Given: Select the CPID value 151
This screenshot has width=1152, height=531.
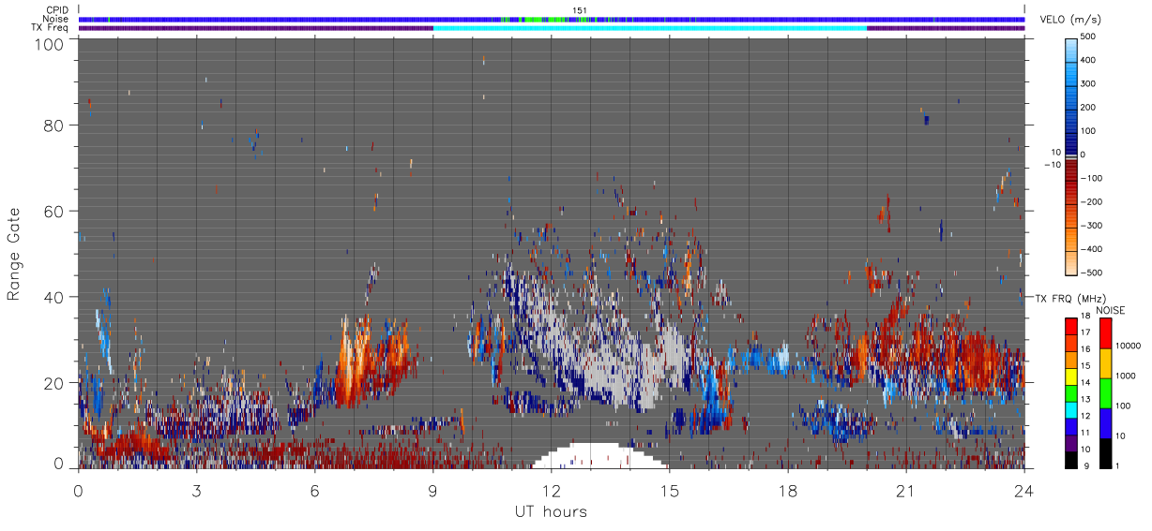Looking at the screenshot, I should click(581, 10).
